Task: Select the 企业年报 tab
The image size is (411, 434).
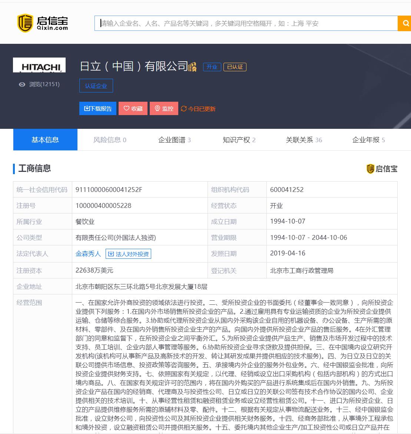Action: point(368,140)
